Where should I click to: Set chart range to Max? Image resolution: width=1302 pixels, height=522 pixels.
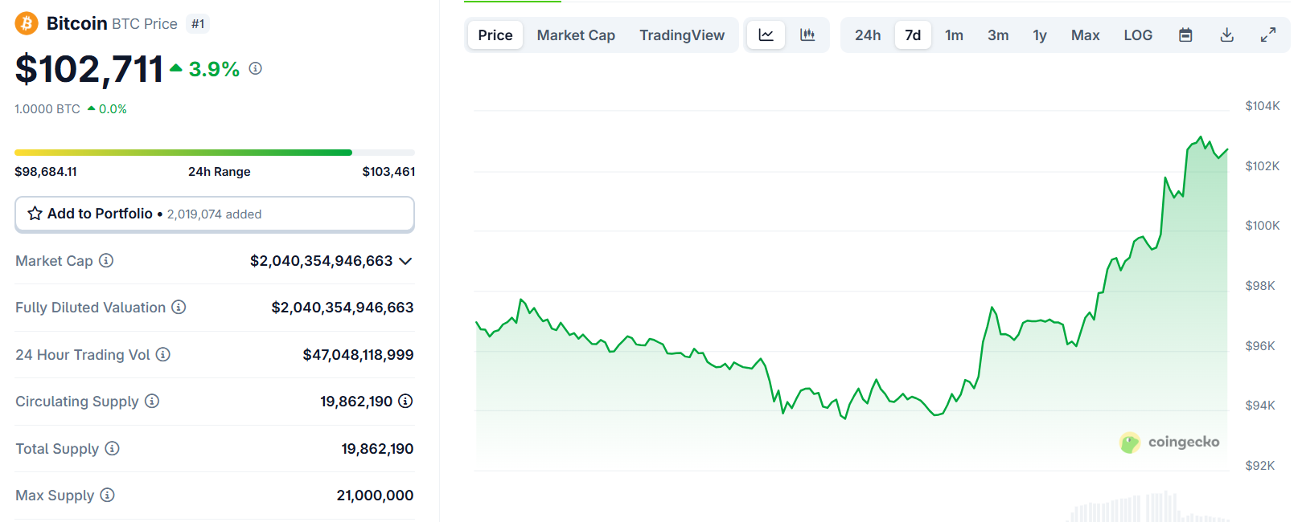click(1085, 35)
